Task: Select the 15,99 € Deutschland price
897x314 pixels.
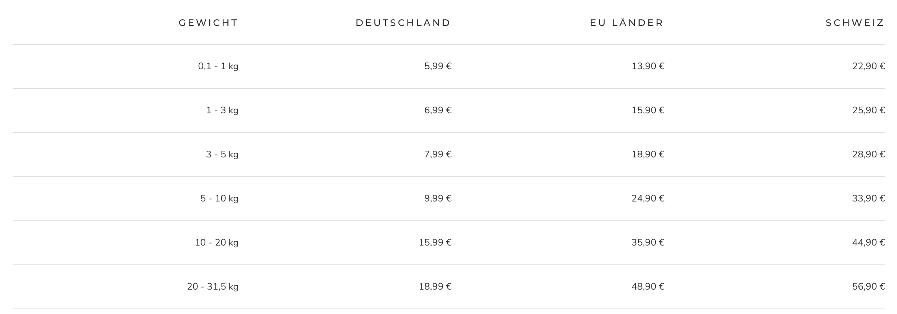Action: click(435, 242)
